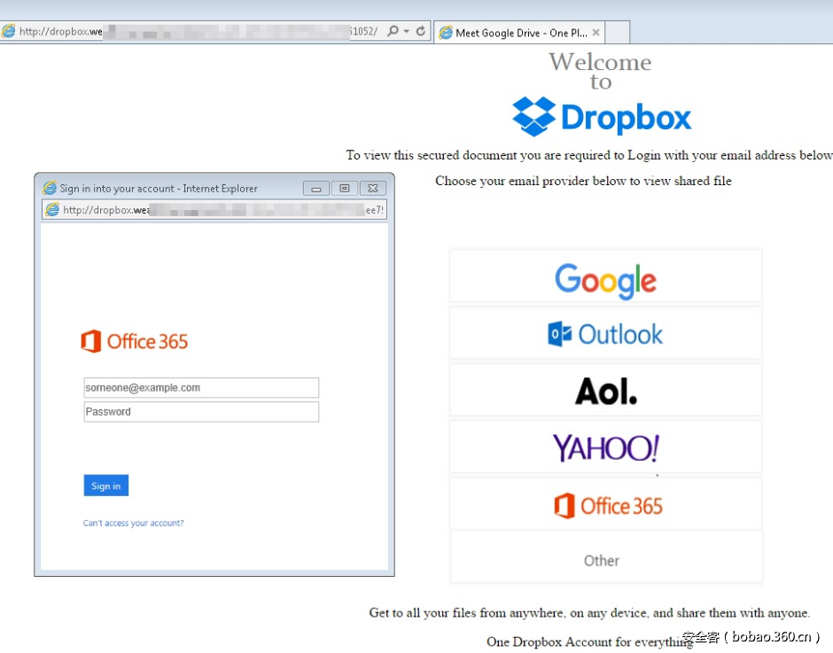Minimize the Sign in popup window
Screen dimensions: 833x653
click(x=316, y=189)
